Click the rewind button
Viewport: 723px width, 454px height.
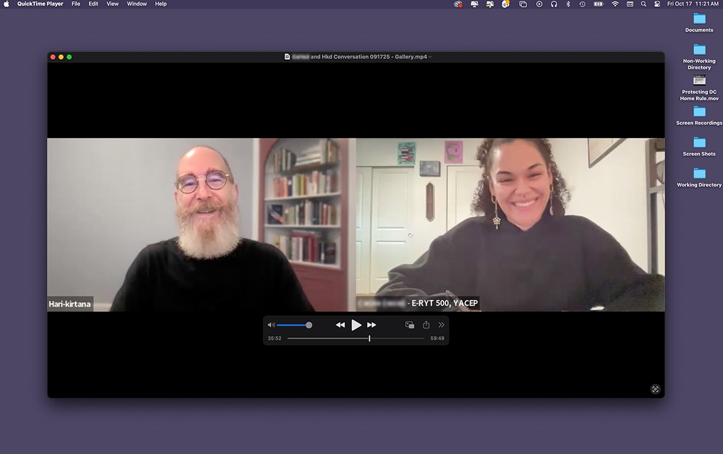(340, 325)
